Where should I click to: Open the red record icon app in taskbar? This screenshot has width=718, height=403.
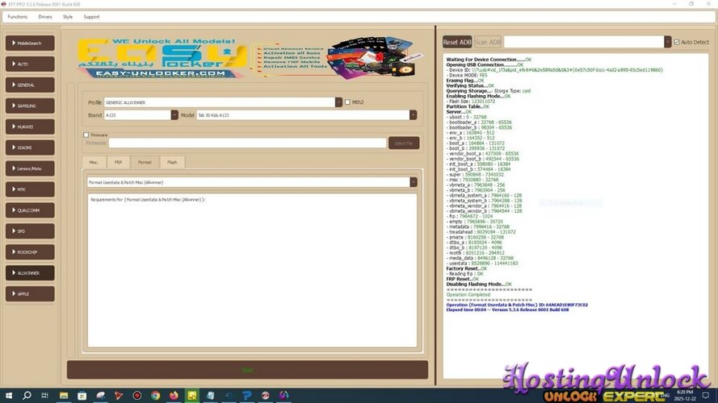137,396
